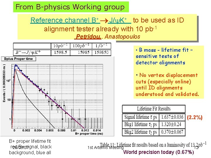Click the '1st Artemis Meeting' footer
The image size is (211, 158).
[x=105, y=147]
